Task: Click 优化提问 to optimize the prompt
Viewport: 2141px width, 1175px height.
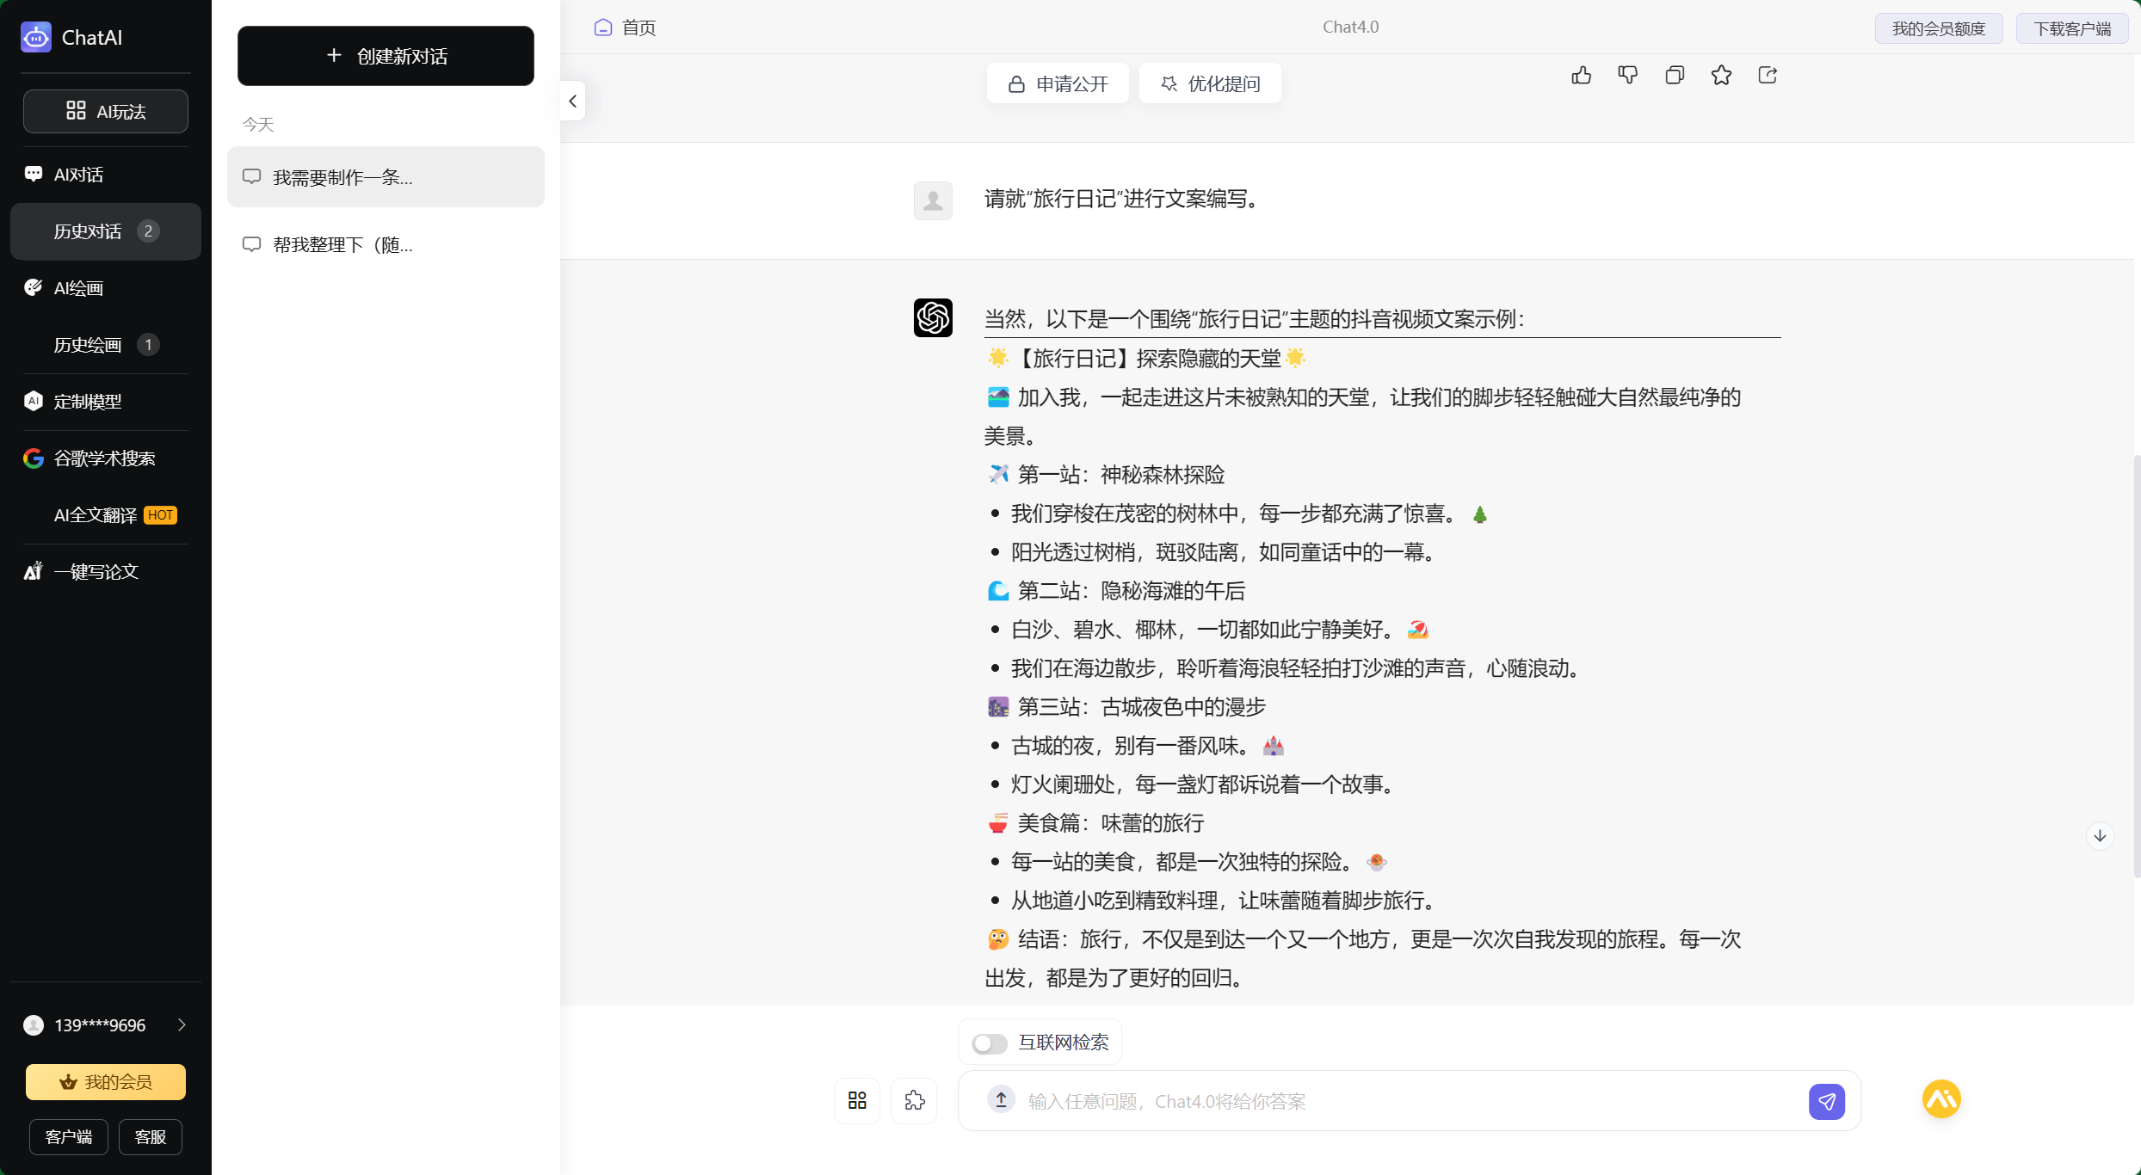Action: 1210,83
